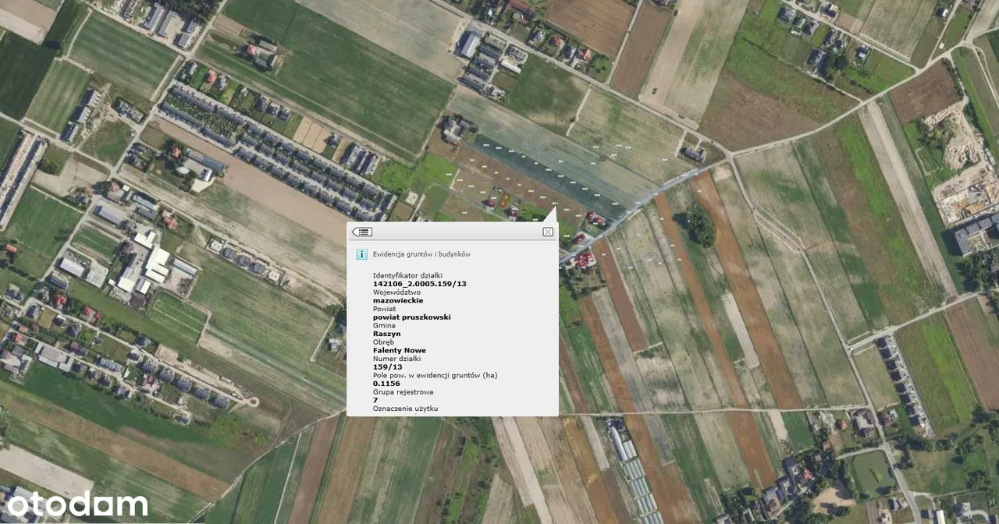This screenshot has width=999, height=524.
Task: Click the 'Grupa rejestrowa' label
Action: 403,391
